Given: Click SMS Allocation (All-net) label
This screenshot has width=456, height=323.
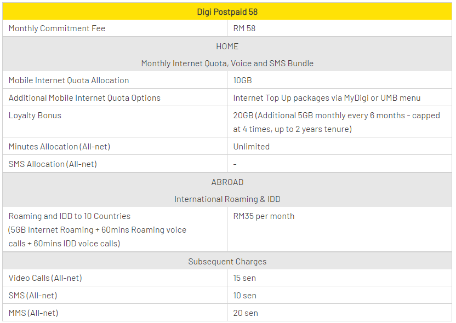Looking at the screenshot, I should pos(53,164).
